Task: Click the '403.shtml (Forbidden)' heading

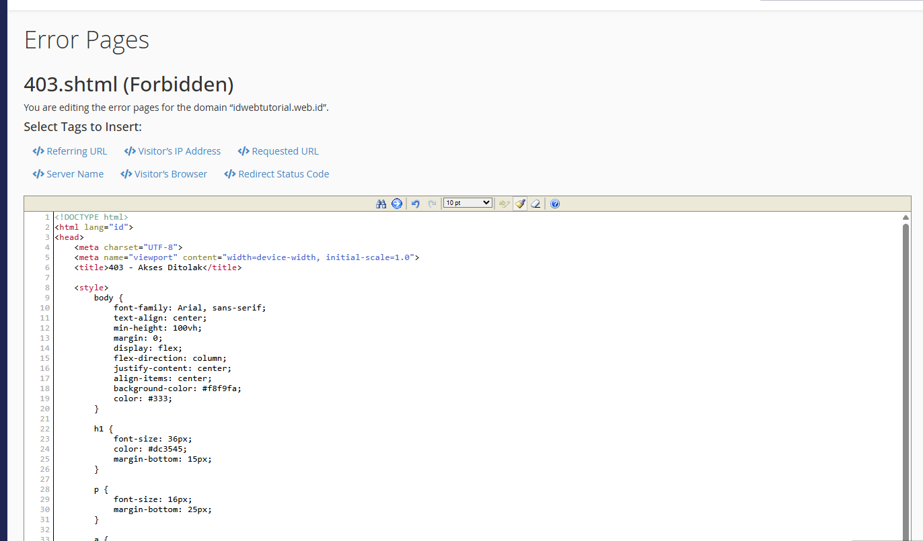Action: 129,85
